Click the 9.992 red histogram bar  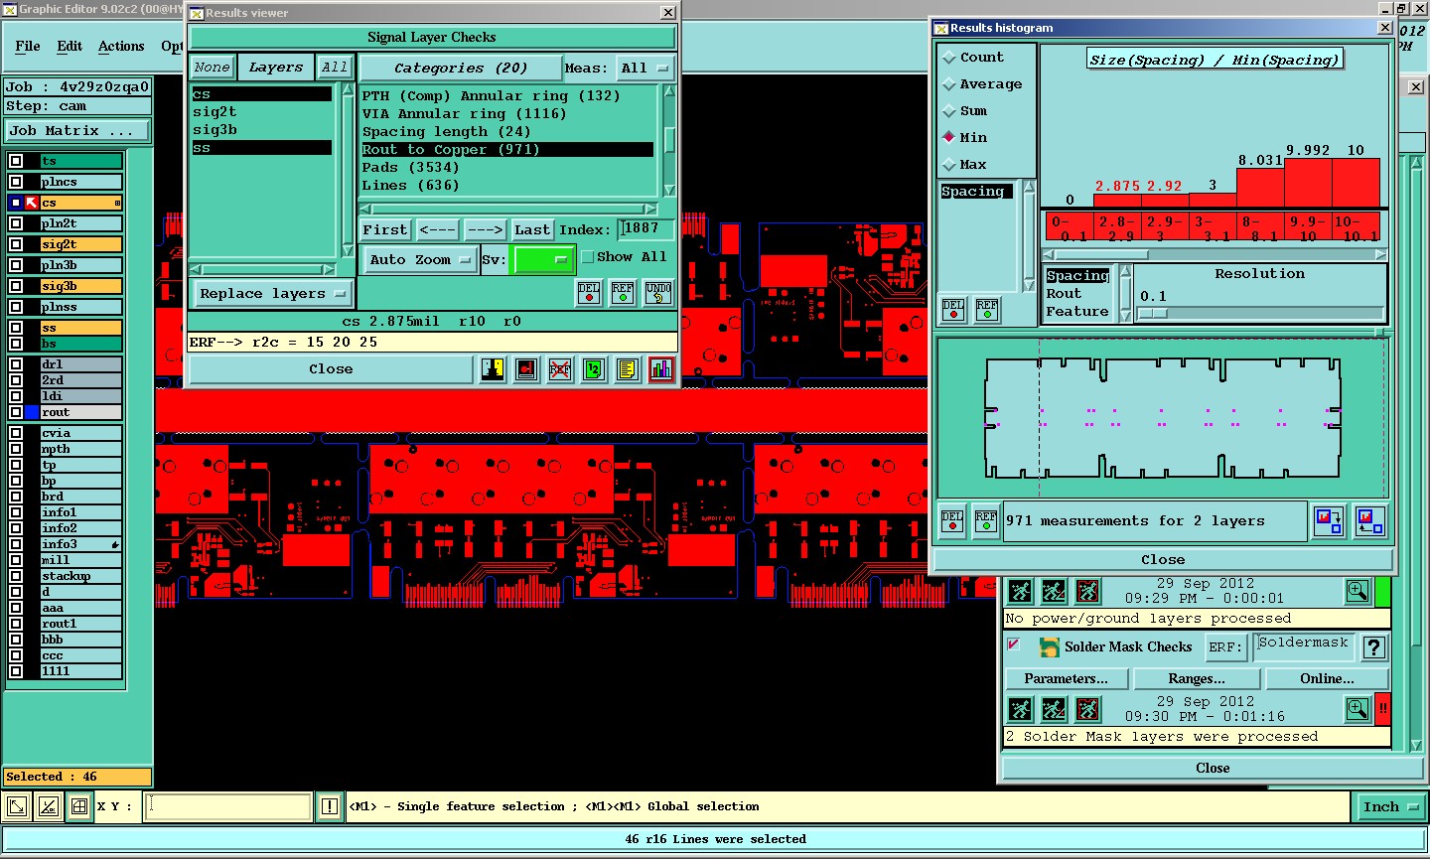1308,183
